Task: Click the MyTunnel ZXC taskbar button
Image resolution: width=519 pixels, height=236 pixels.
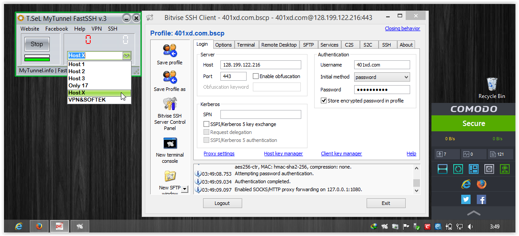Action: (60, 226)
